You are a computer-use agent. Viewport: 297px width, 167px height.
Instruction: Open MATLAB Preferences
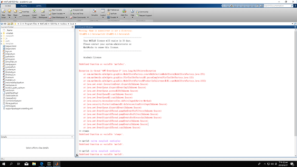[113, 10]
